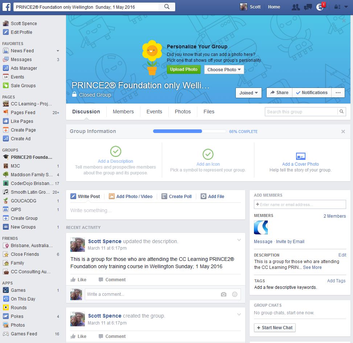Image resolution: width=353 pixels, height=343 pixels.
Task: Toggle group Notifications button
Action: click(x=312, y=92)
